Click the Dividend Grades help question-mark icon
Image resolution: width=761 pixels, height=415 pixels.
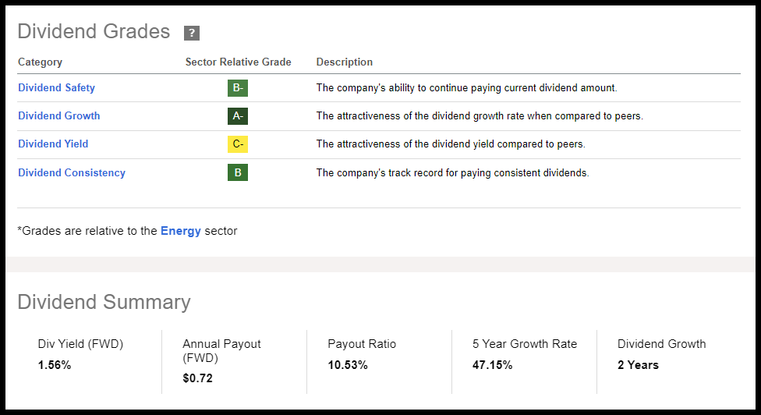[192, 33]
